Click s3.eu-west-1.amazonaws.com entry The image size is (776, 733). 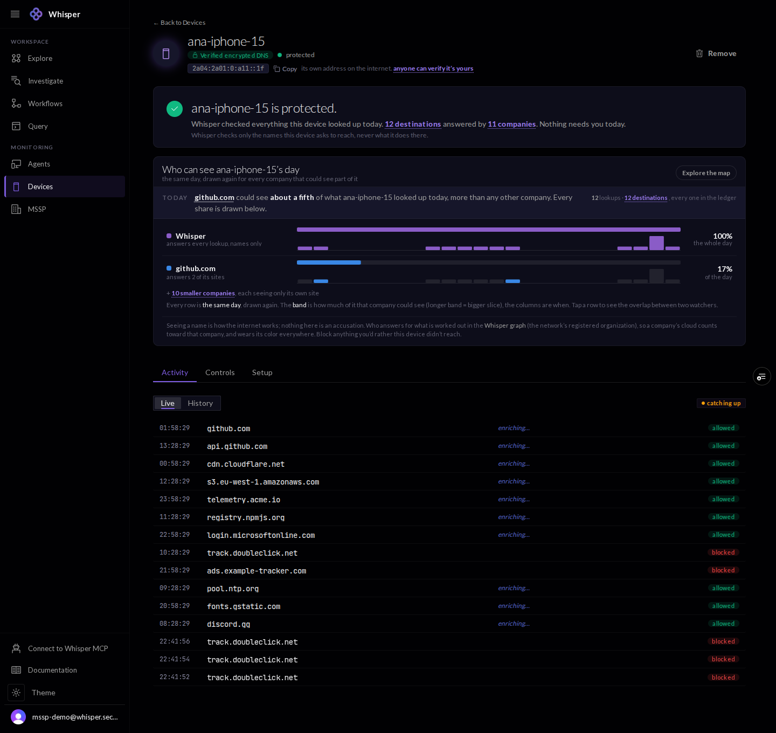[263, 482]
